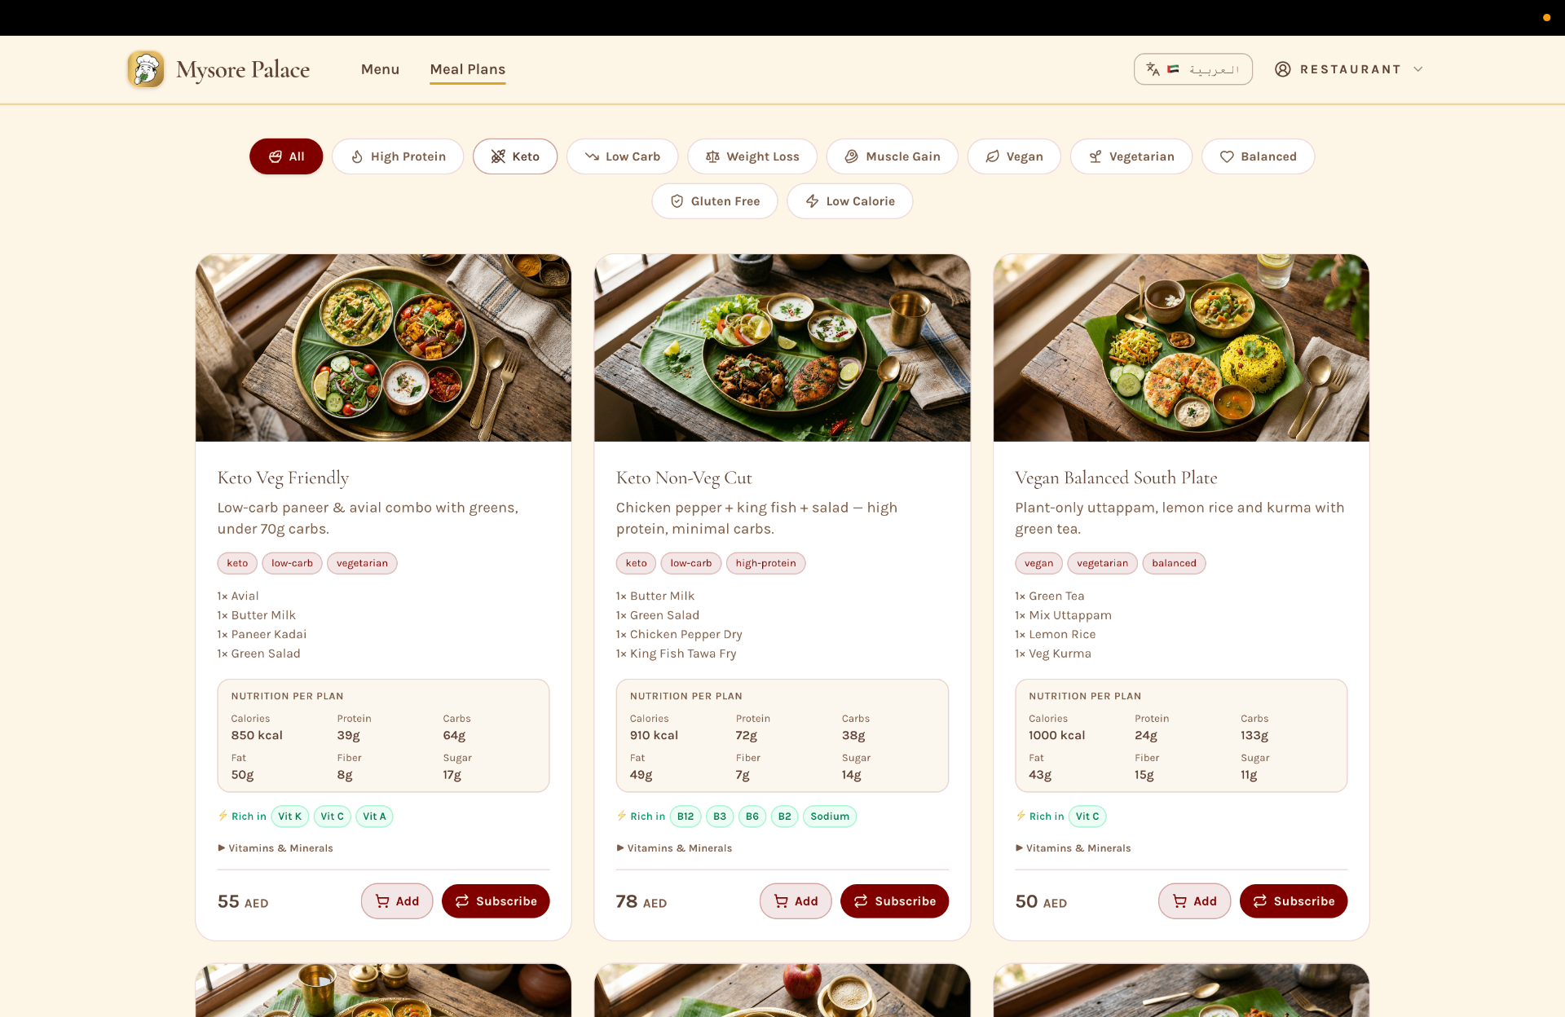The width and height of the screenshot is (1565, 1017).
Task: Click Mysore Palace brand name
Action: tap(243, 70)
